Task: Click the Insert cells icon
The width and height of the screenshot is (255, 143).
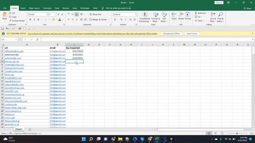Action: click(x=174, y=15)
